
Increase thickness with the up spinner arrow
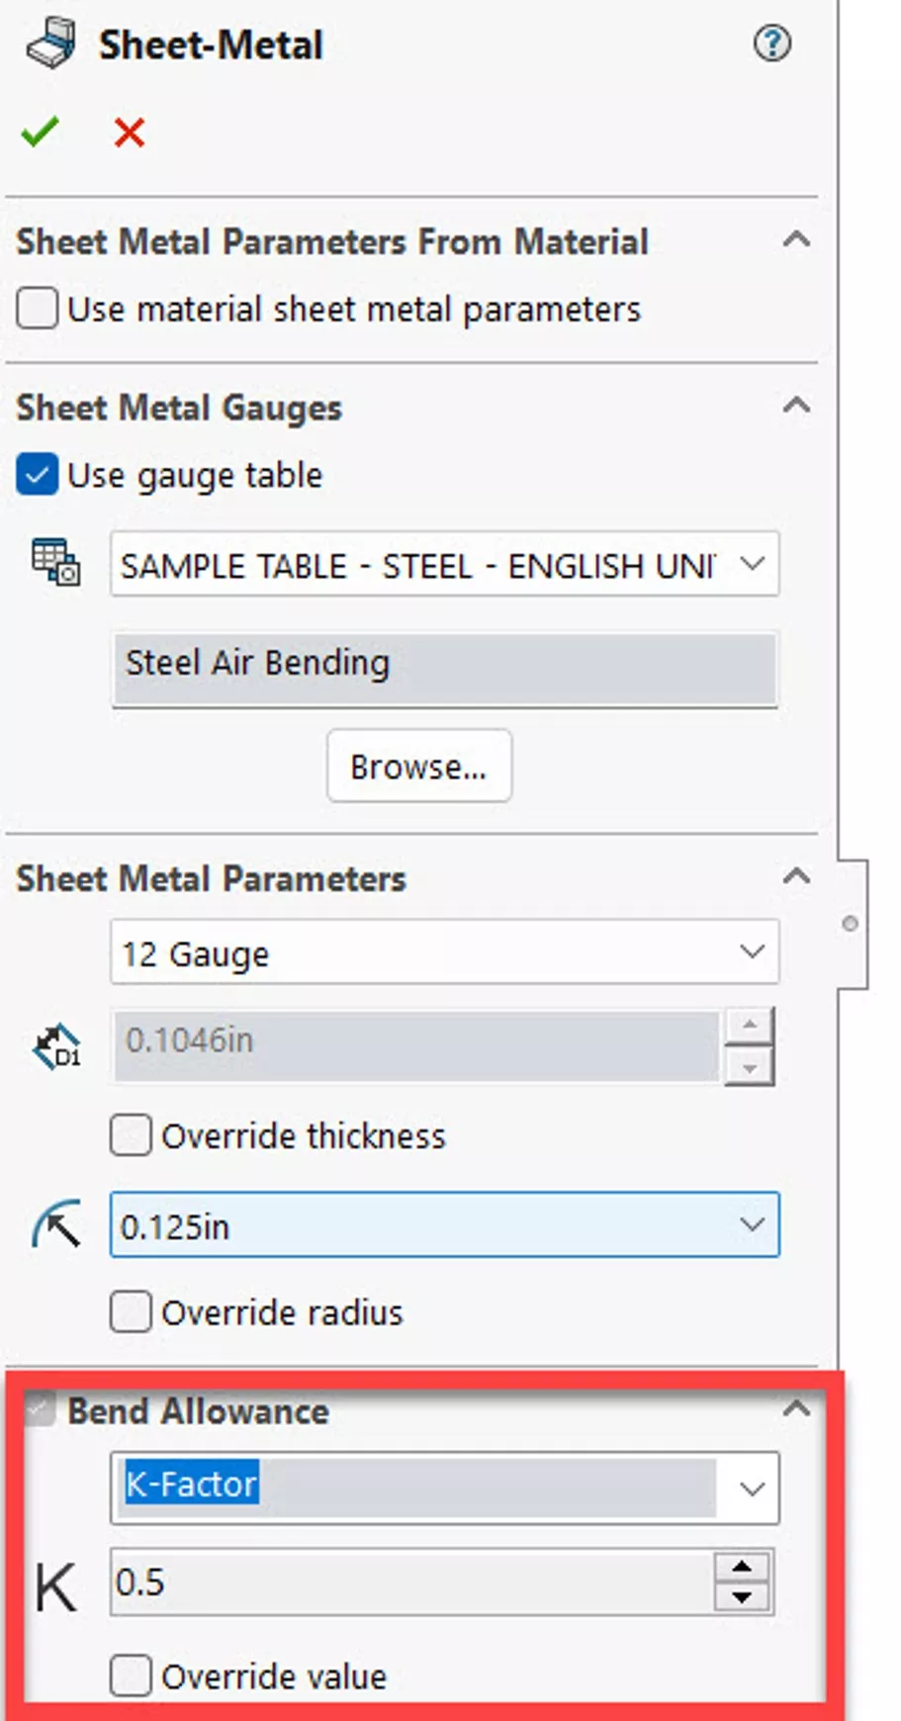(749, 1026)
